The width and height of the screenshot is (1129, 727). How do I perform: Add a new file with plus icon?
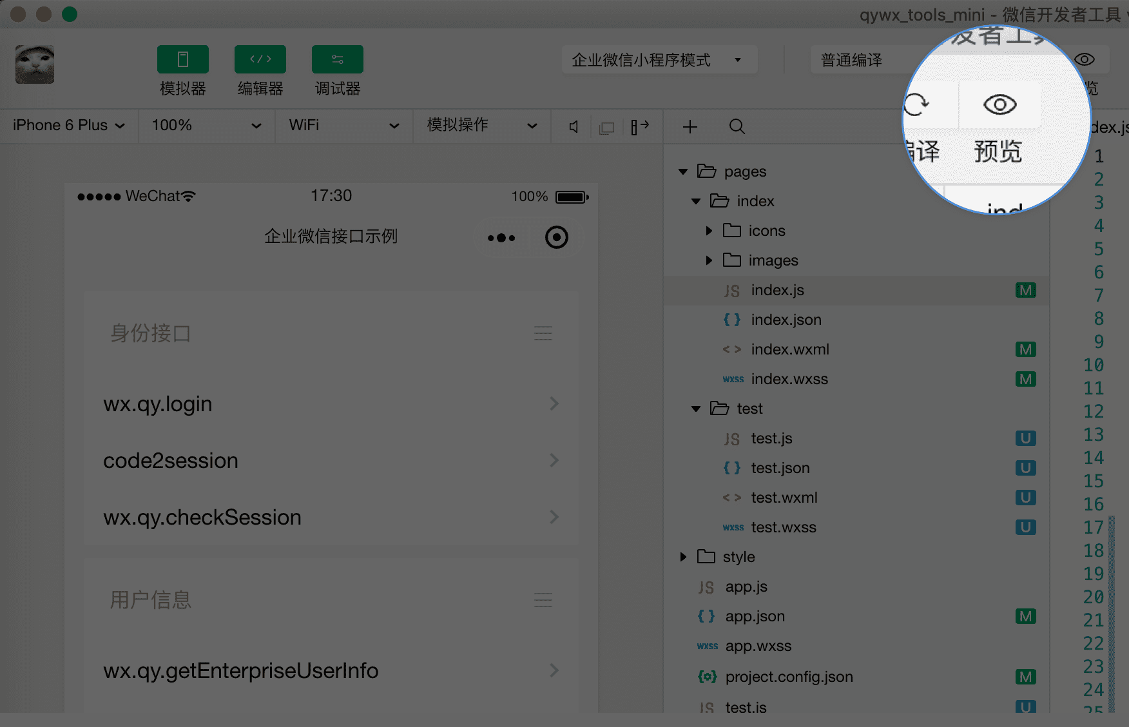coord(690,127)
